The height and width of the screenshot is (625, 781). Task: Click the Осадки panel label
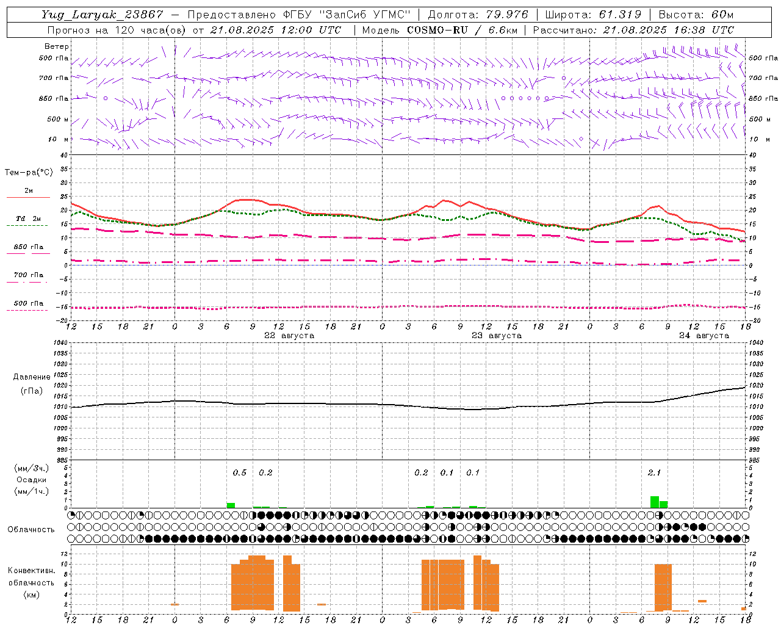[x=31, y=480]
